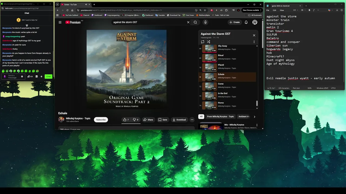Play Curse from the playlist
The image size is (346, 194).
(227, 86)
